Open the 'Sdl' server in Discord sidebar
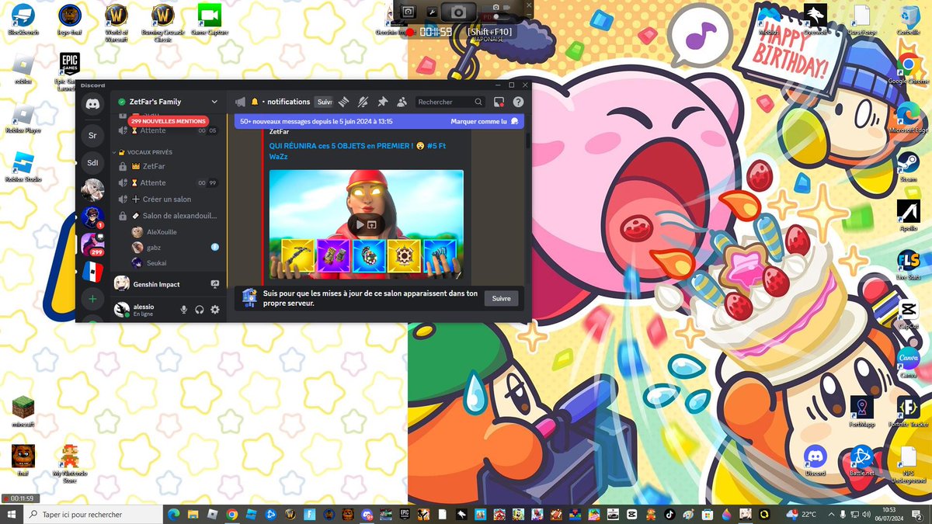The image size is (932, 524). coord(92,163)
